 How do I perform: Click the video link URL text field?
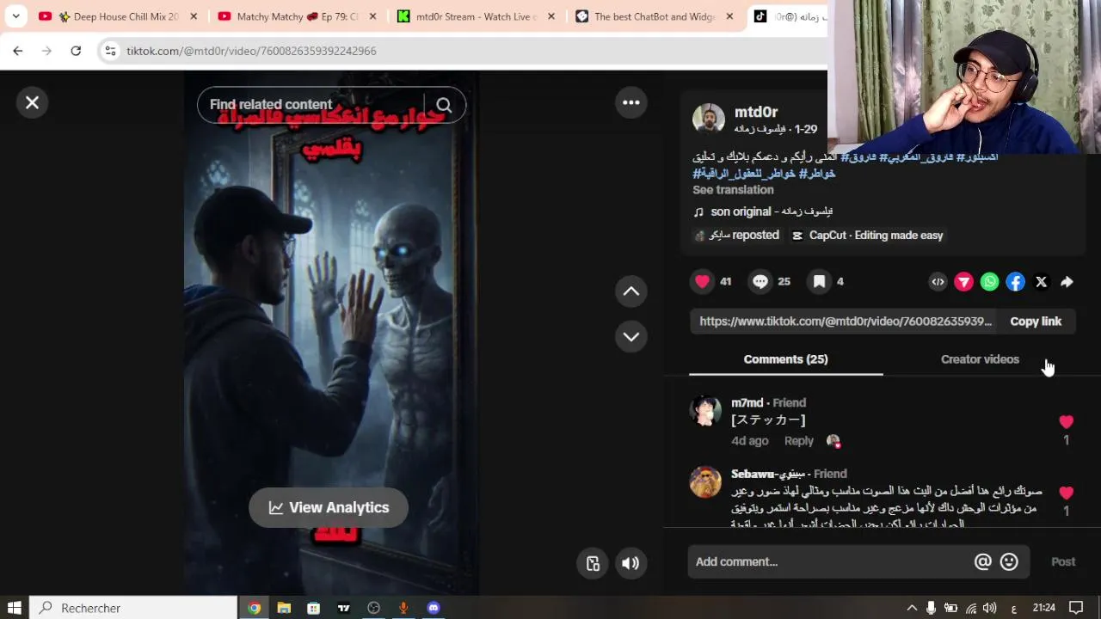(x=845, y=322)
